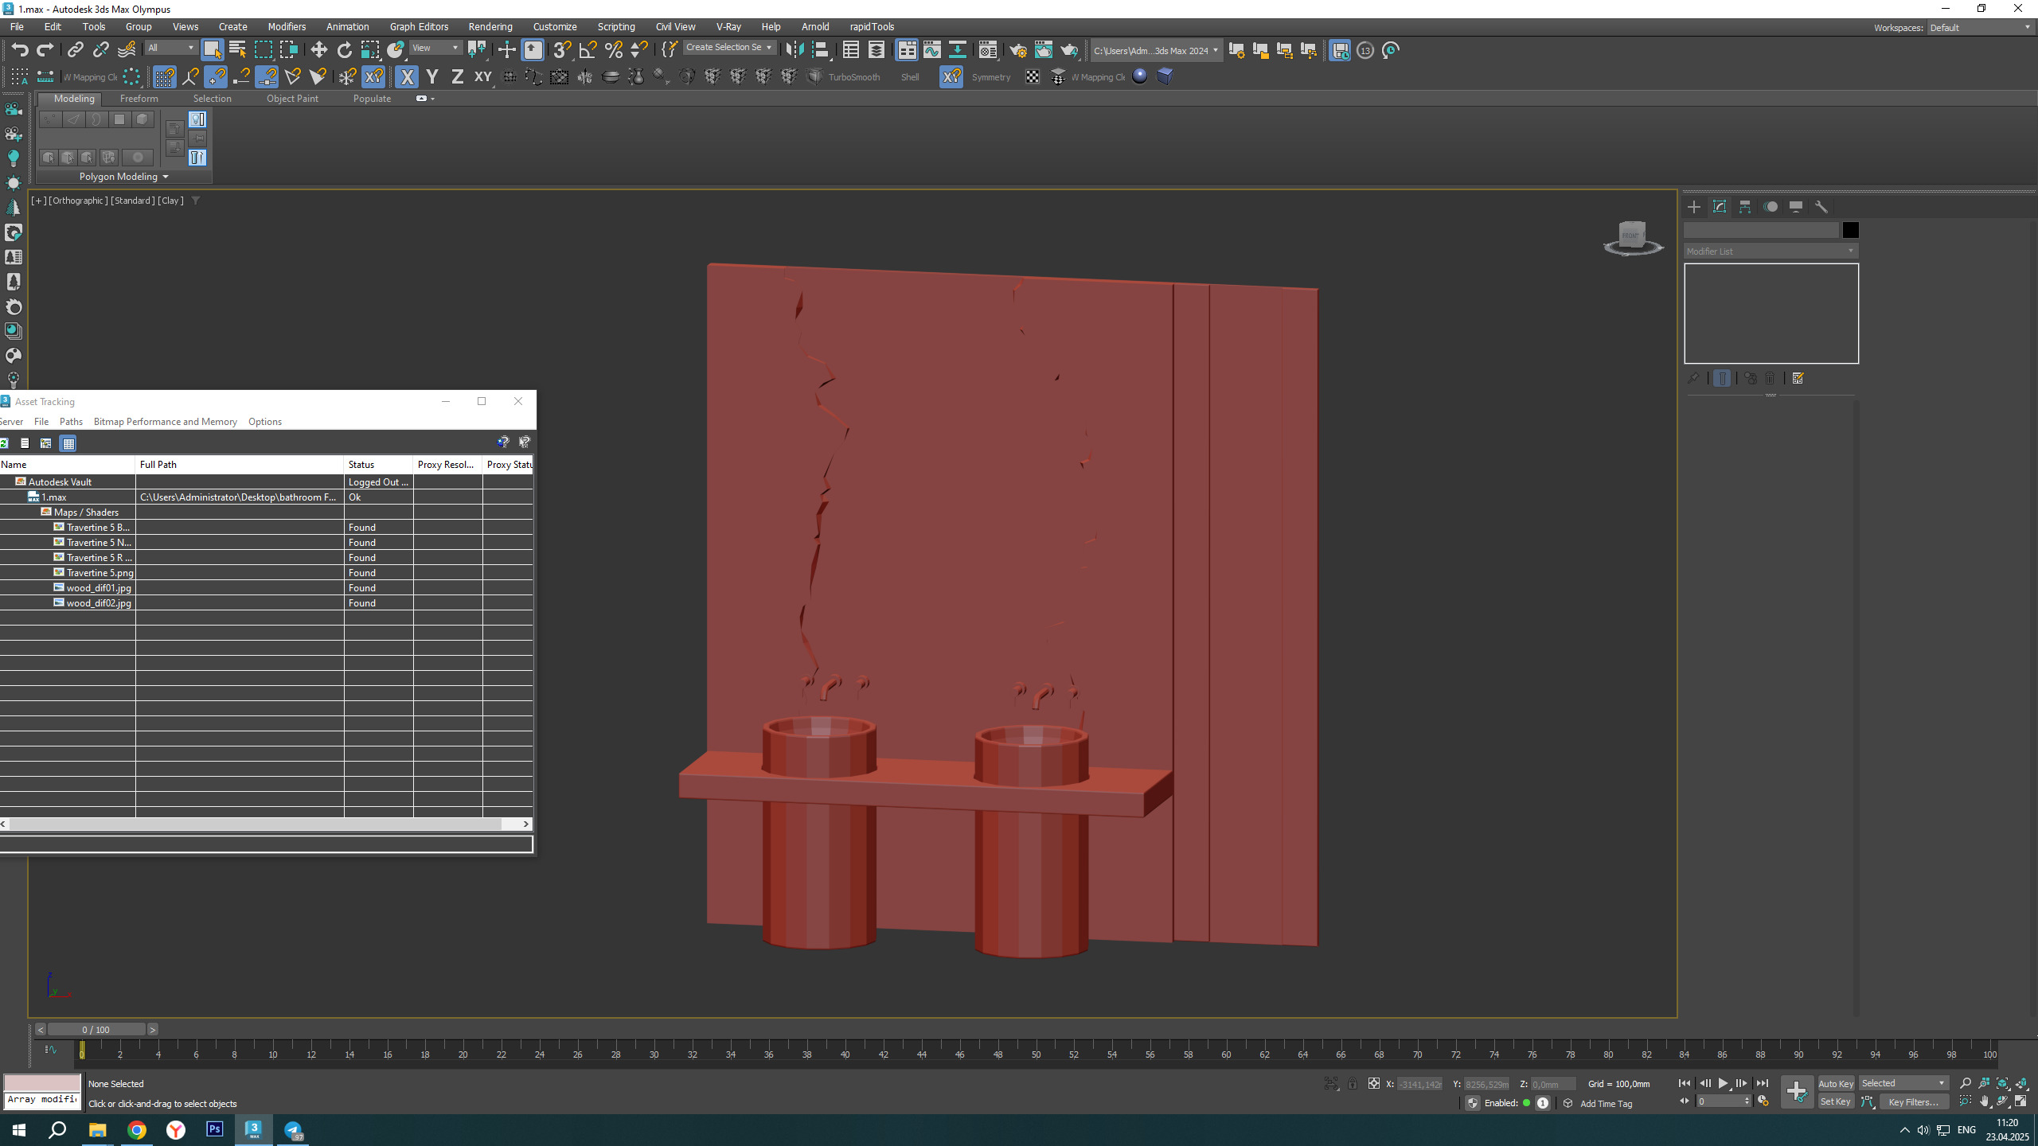Expand the Polygon Modeling panel
Screen dimensions: 2038x1146
(123, 177)
